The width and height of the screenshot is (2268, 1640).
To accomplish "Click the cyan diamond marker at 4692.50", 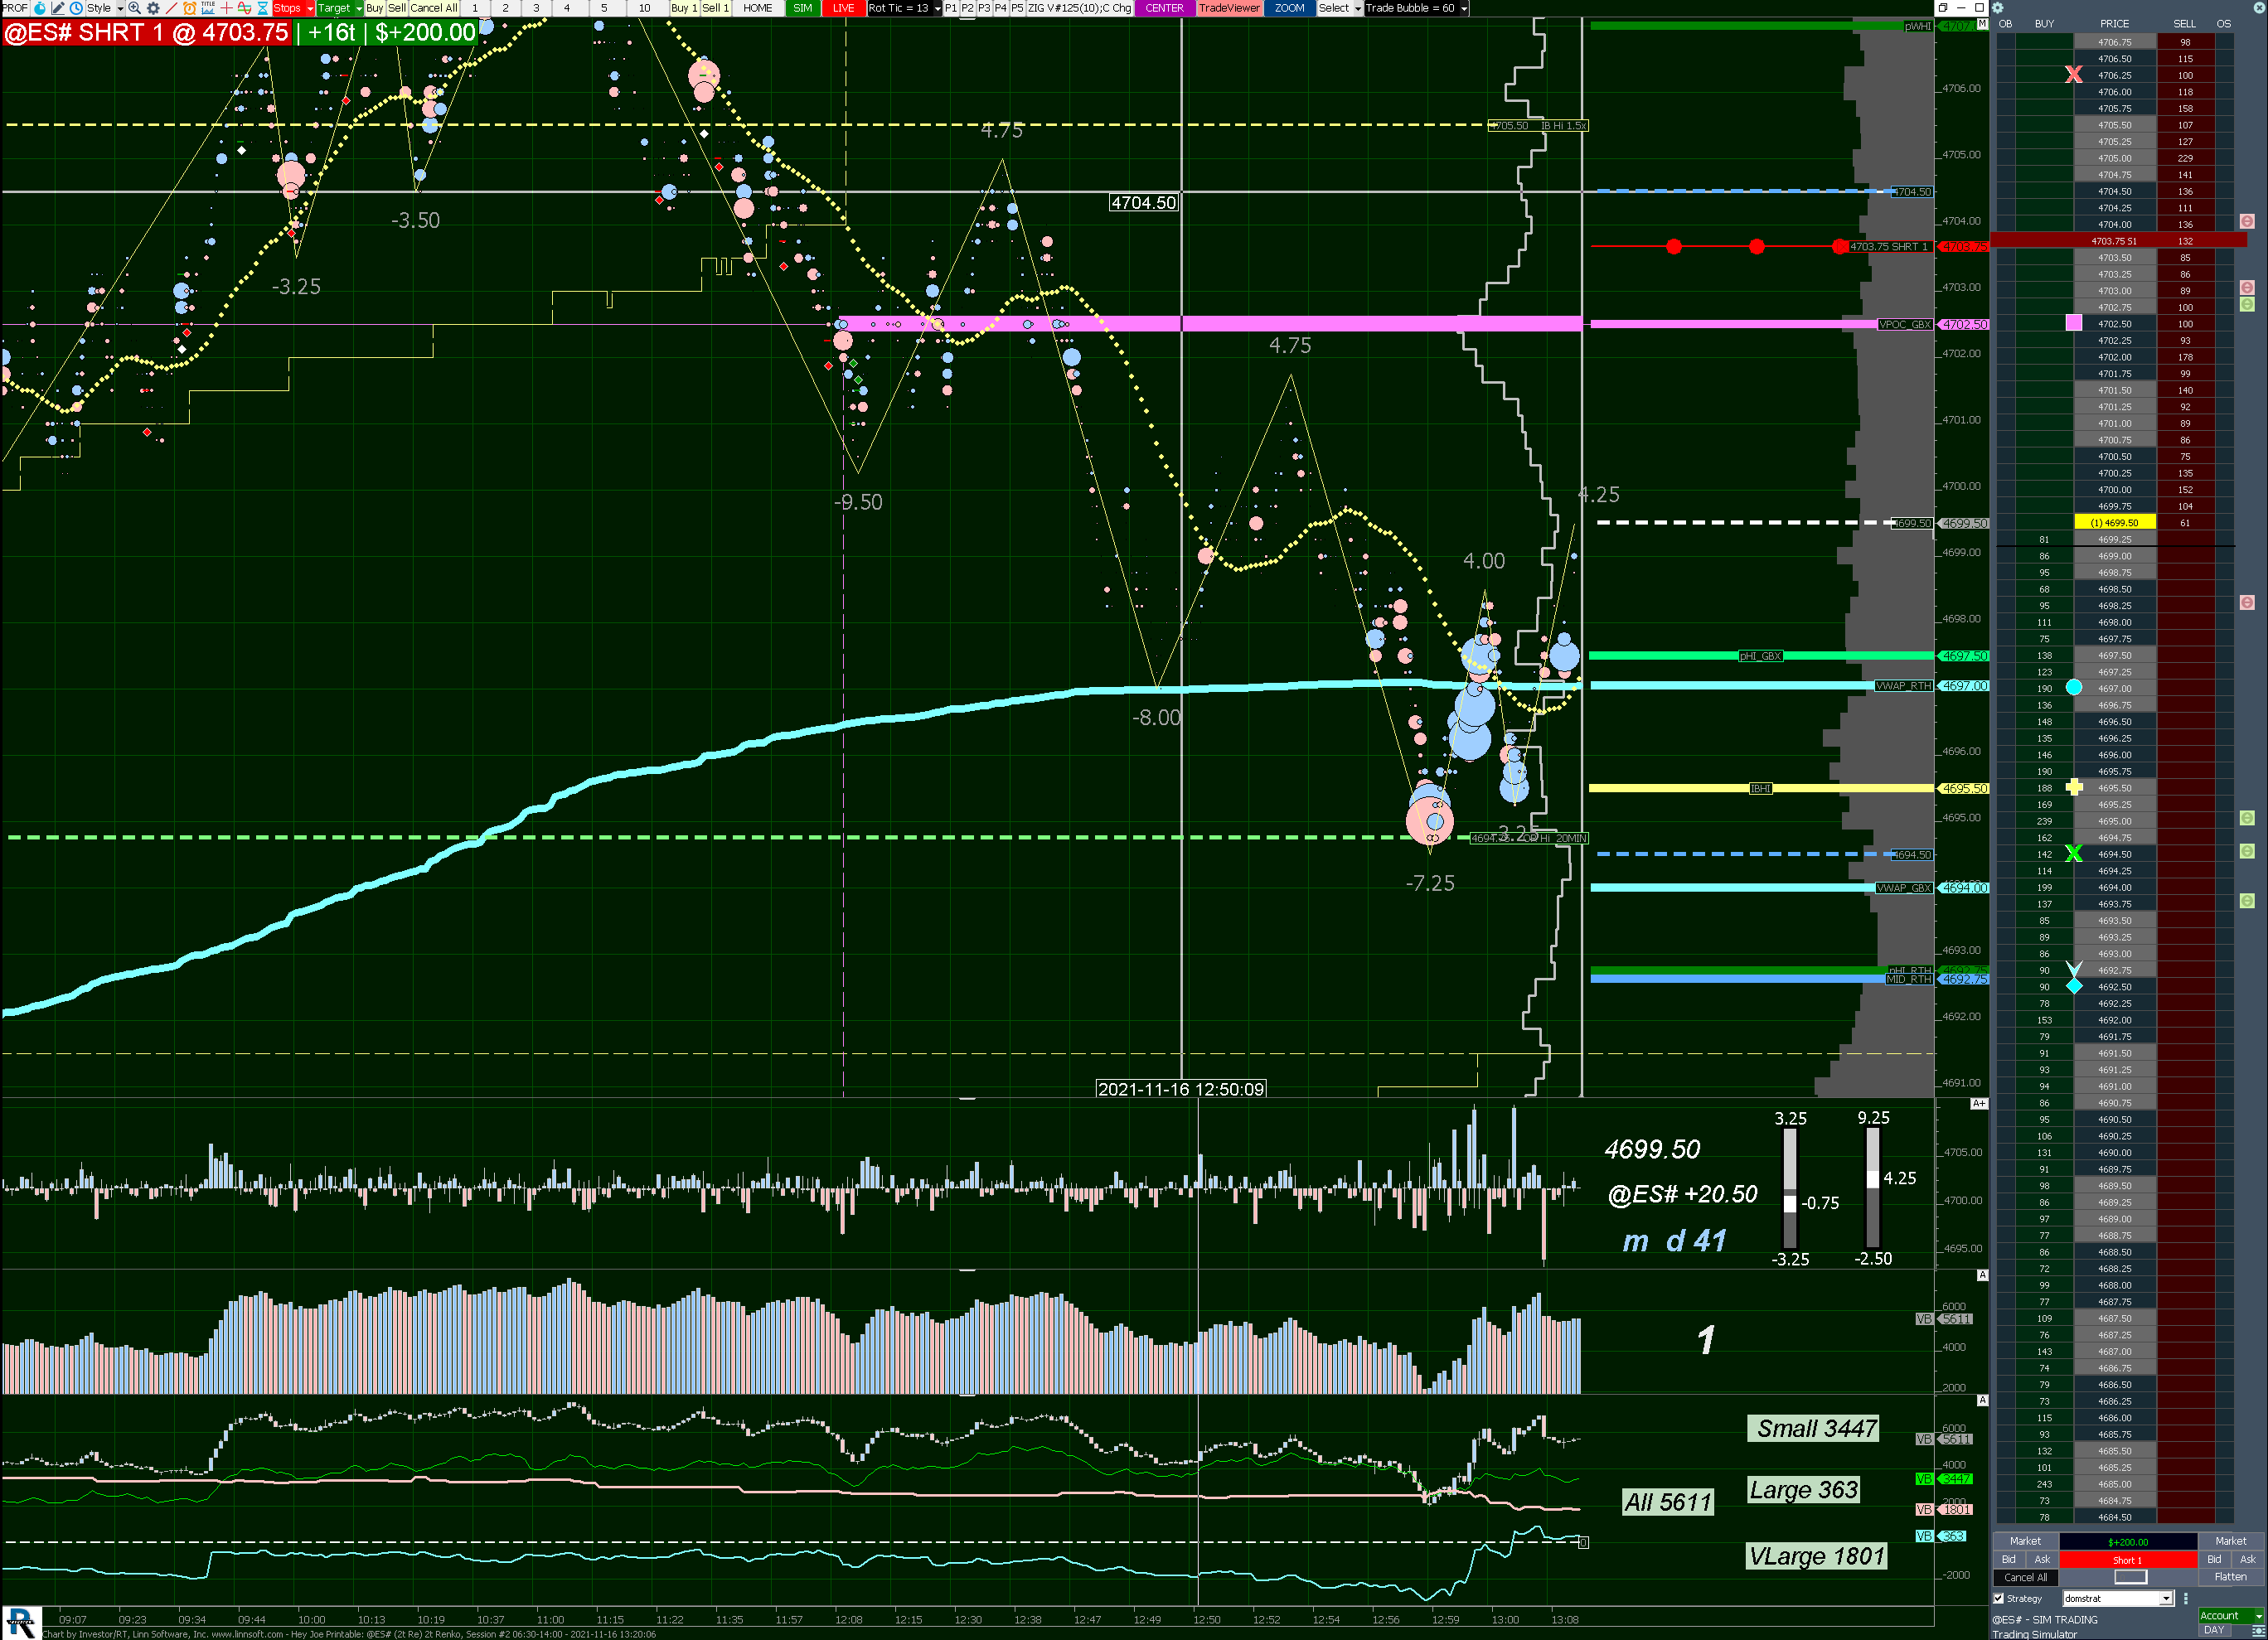I will (x=2073, y=987).
